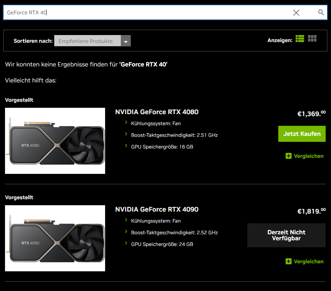Click chevron next to 16 GB memory
Viewport: 331px width, 291px height.
(x=126, y=145)
